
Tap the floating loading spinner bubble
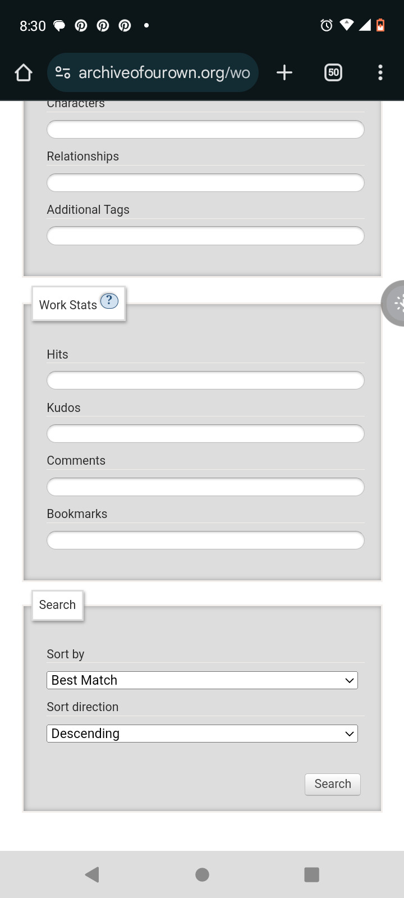[x=393, y=303]
